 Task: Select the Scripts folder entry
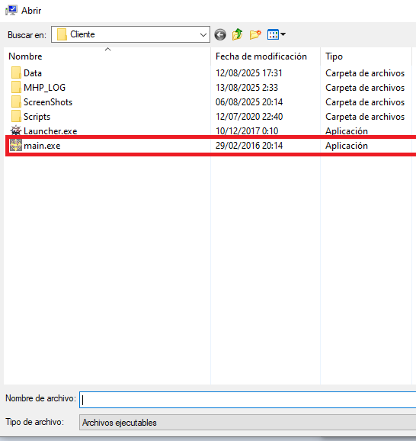pyautogui.click(x=37, y=117)
